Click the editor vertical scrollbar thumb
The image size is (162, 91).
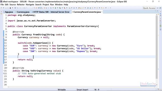tap(157, 47)
